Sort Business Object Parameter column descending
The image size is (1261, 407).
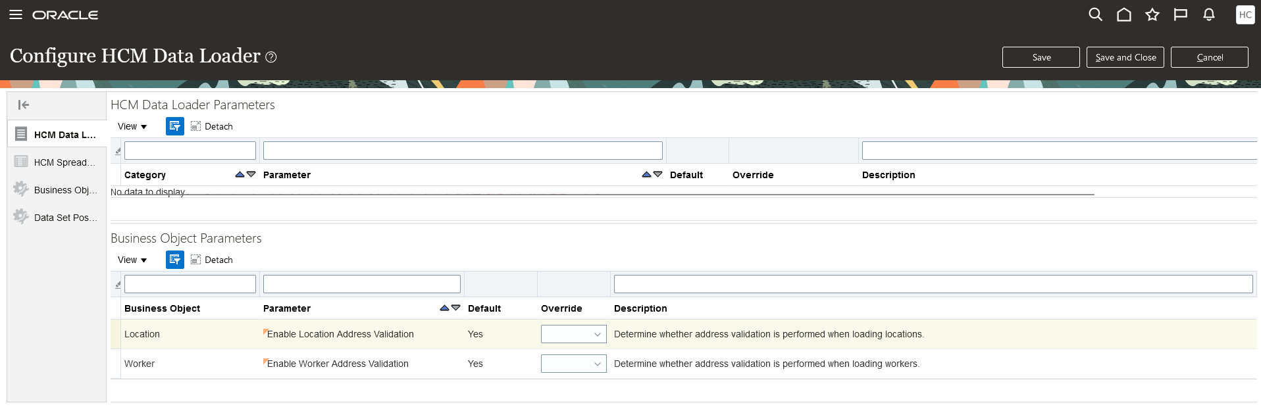(x=455, y=308)
